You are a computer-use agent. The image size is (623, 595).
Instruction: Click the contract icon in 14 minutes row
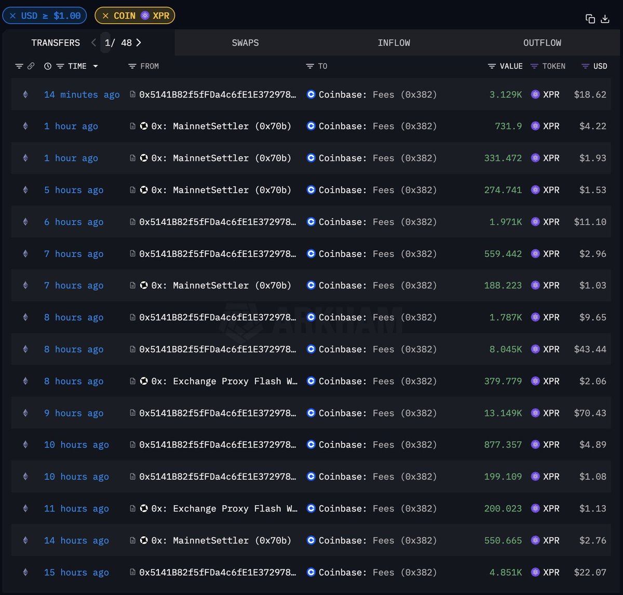point(132,94)
